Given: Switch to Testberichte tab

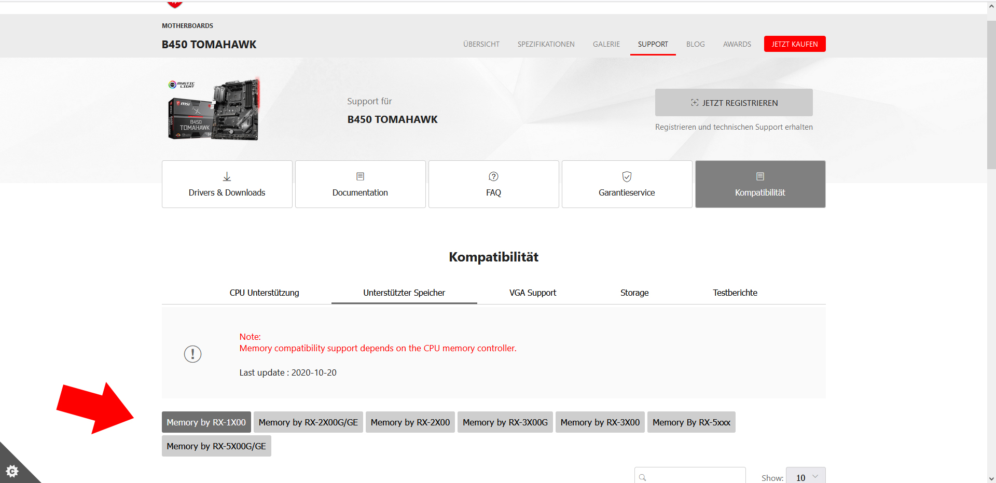Looking at the screenshot, I should 735,293.
